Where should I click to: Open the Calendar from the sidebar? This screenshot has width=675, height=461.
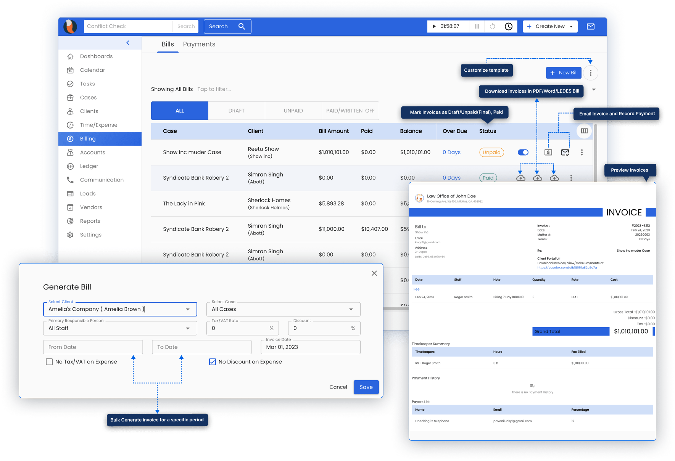(92, 70)
